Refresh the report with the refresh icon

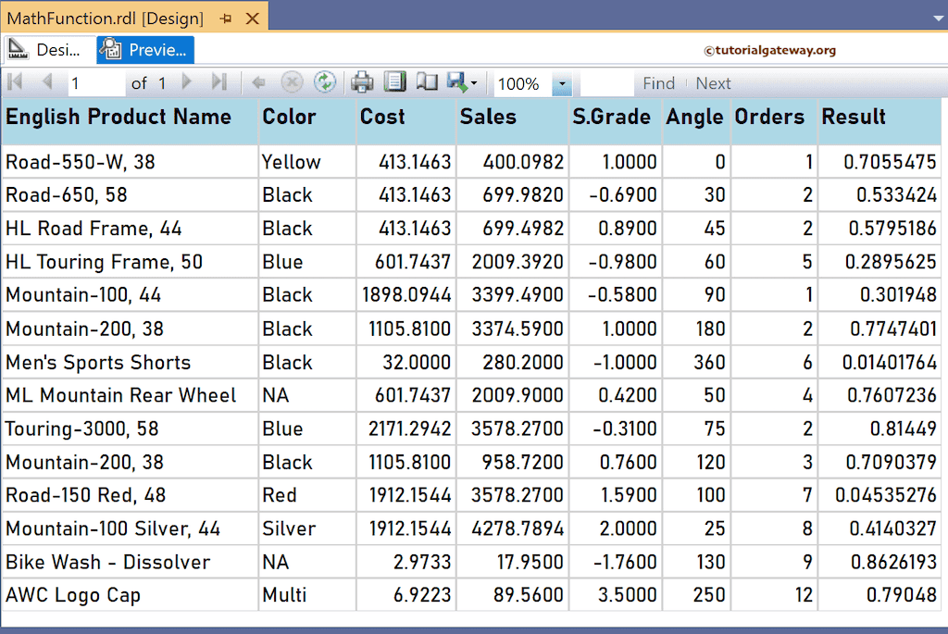pyautogui.click(x=325, y=82)
